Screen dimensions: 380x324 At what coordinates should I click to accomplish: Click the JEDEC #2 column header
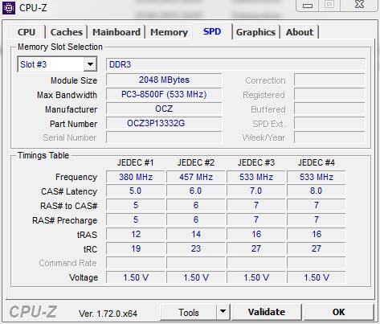click(196, 162)
